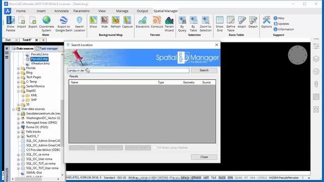Screen dimensions: 324x182
Task: Collapse the Dept92 folder
Action: coord(18,91)
